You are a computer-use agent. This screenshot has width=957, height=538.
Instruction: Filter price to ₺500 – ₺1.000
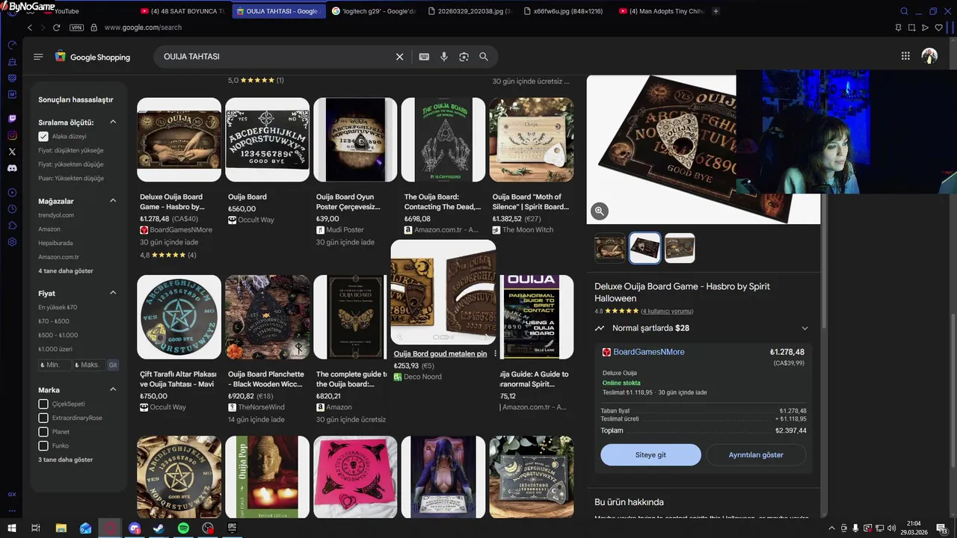pyautogui.click(x=58, y=335)
